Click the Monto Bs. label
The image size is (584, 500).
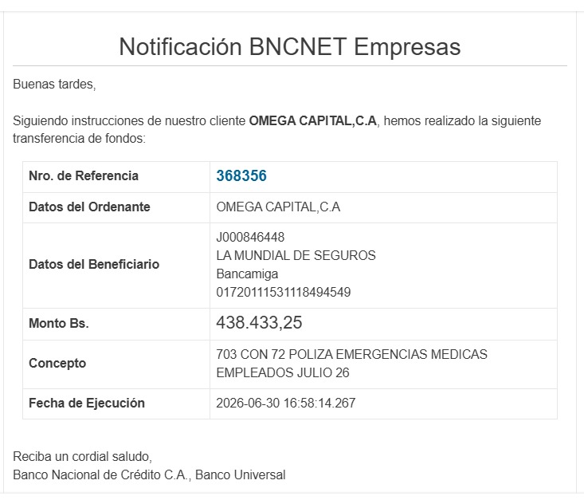(59, 323)
